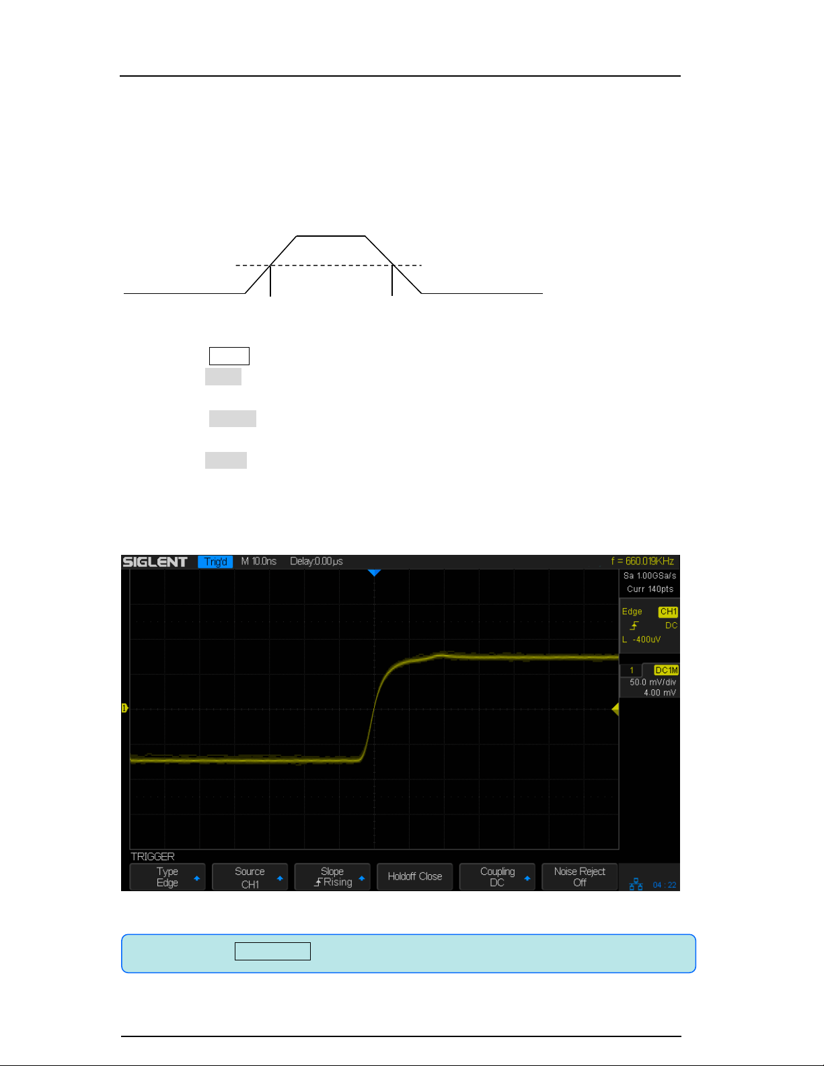
Task: Open the trigger Type Edge menu
Action: coord(167,877)
